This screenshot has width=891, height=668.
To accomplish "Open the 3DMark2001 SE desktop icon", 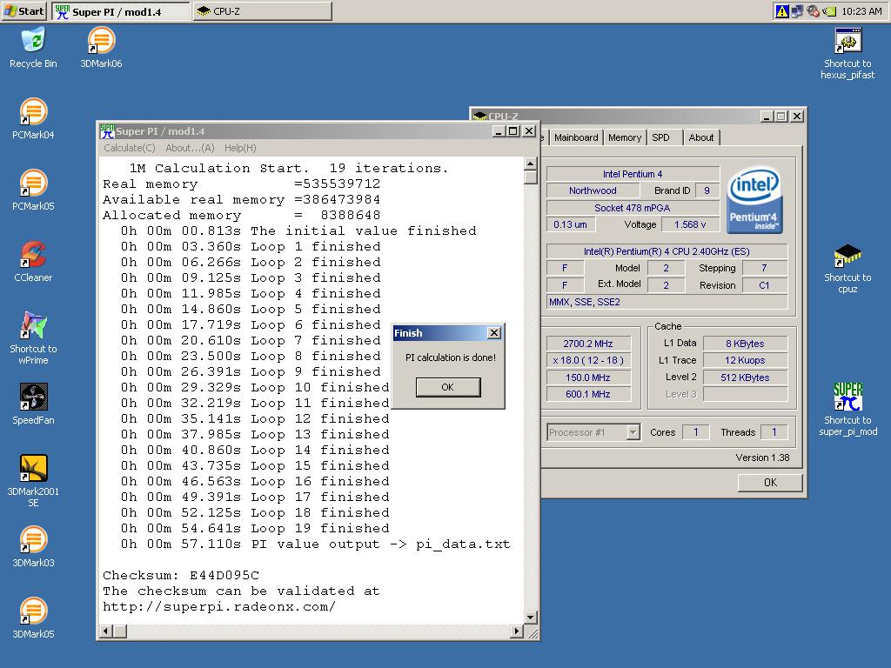I will point(33,481).
